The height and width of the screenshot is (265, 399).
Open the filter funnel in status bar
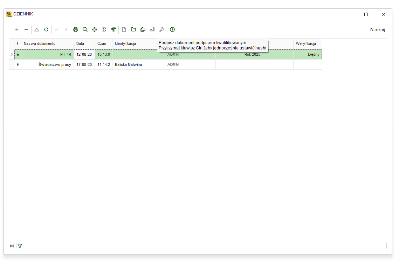click(20, 246)
